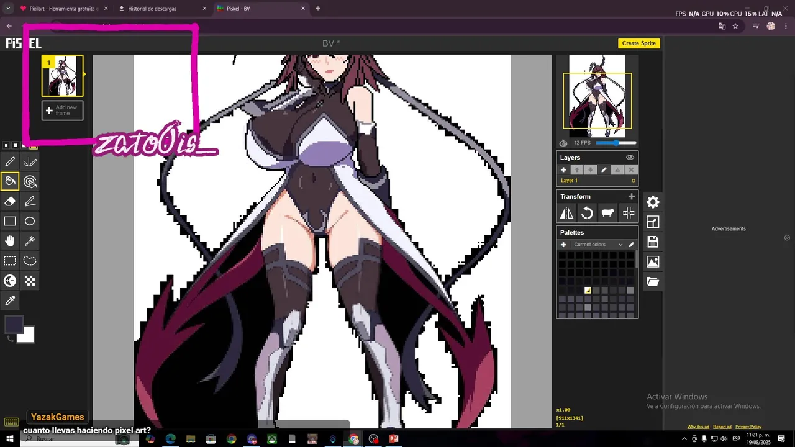This screenshot has height=447, width=795.
Task: Select the Paint Bucket tool
Action: coord(10,182)
